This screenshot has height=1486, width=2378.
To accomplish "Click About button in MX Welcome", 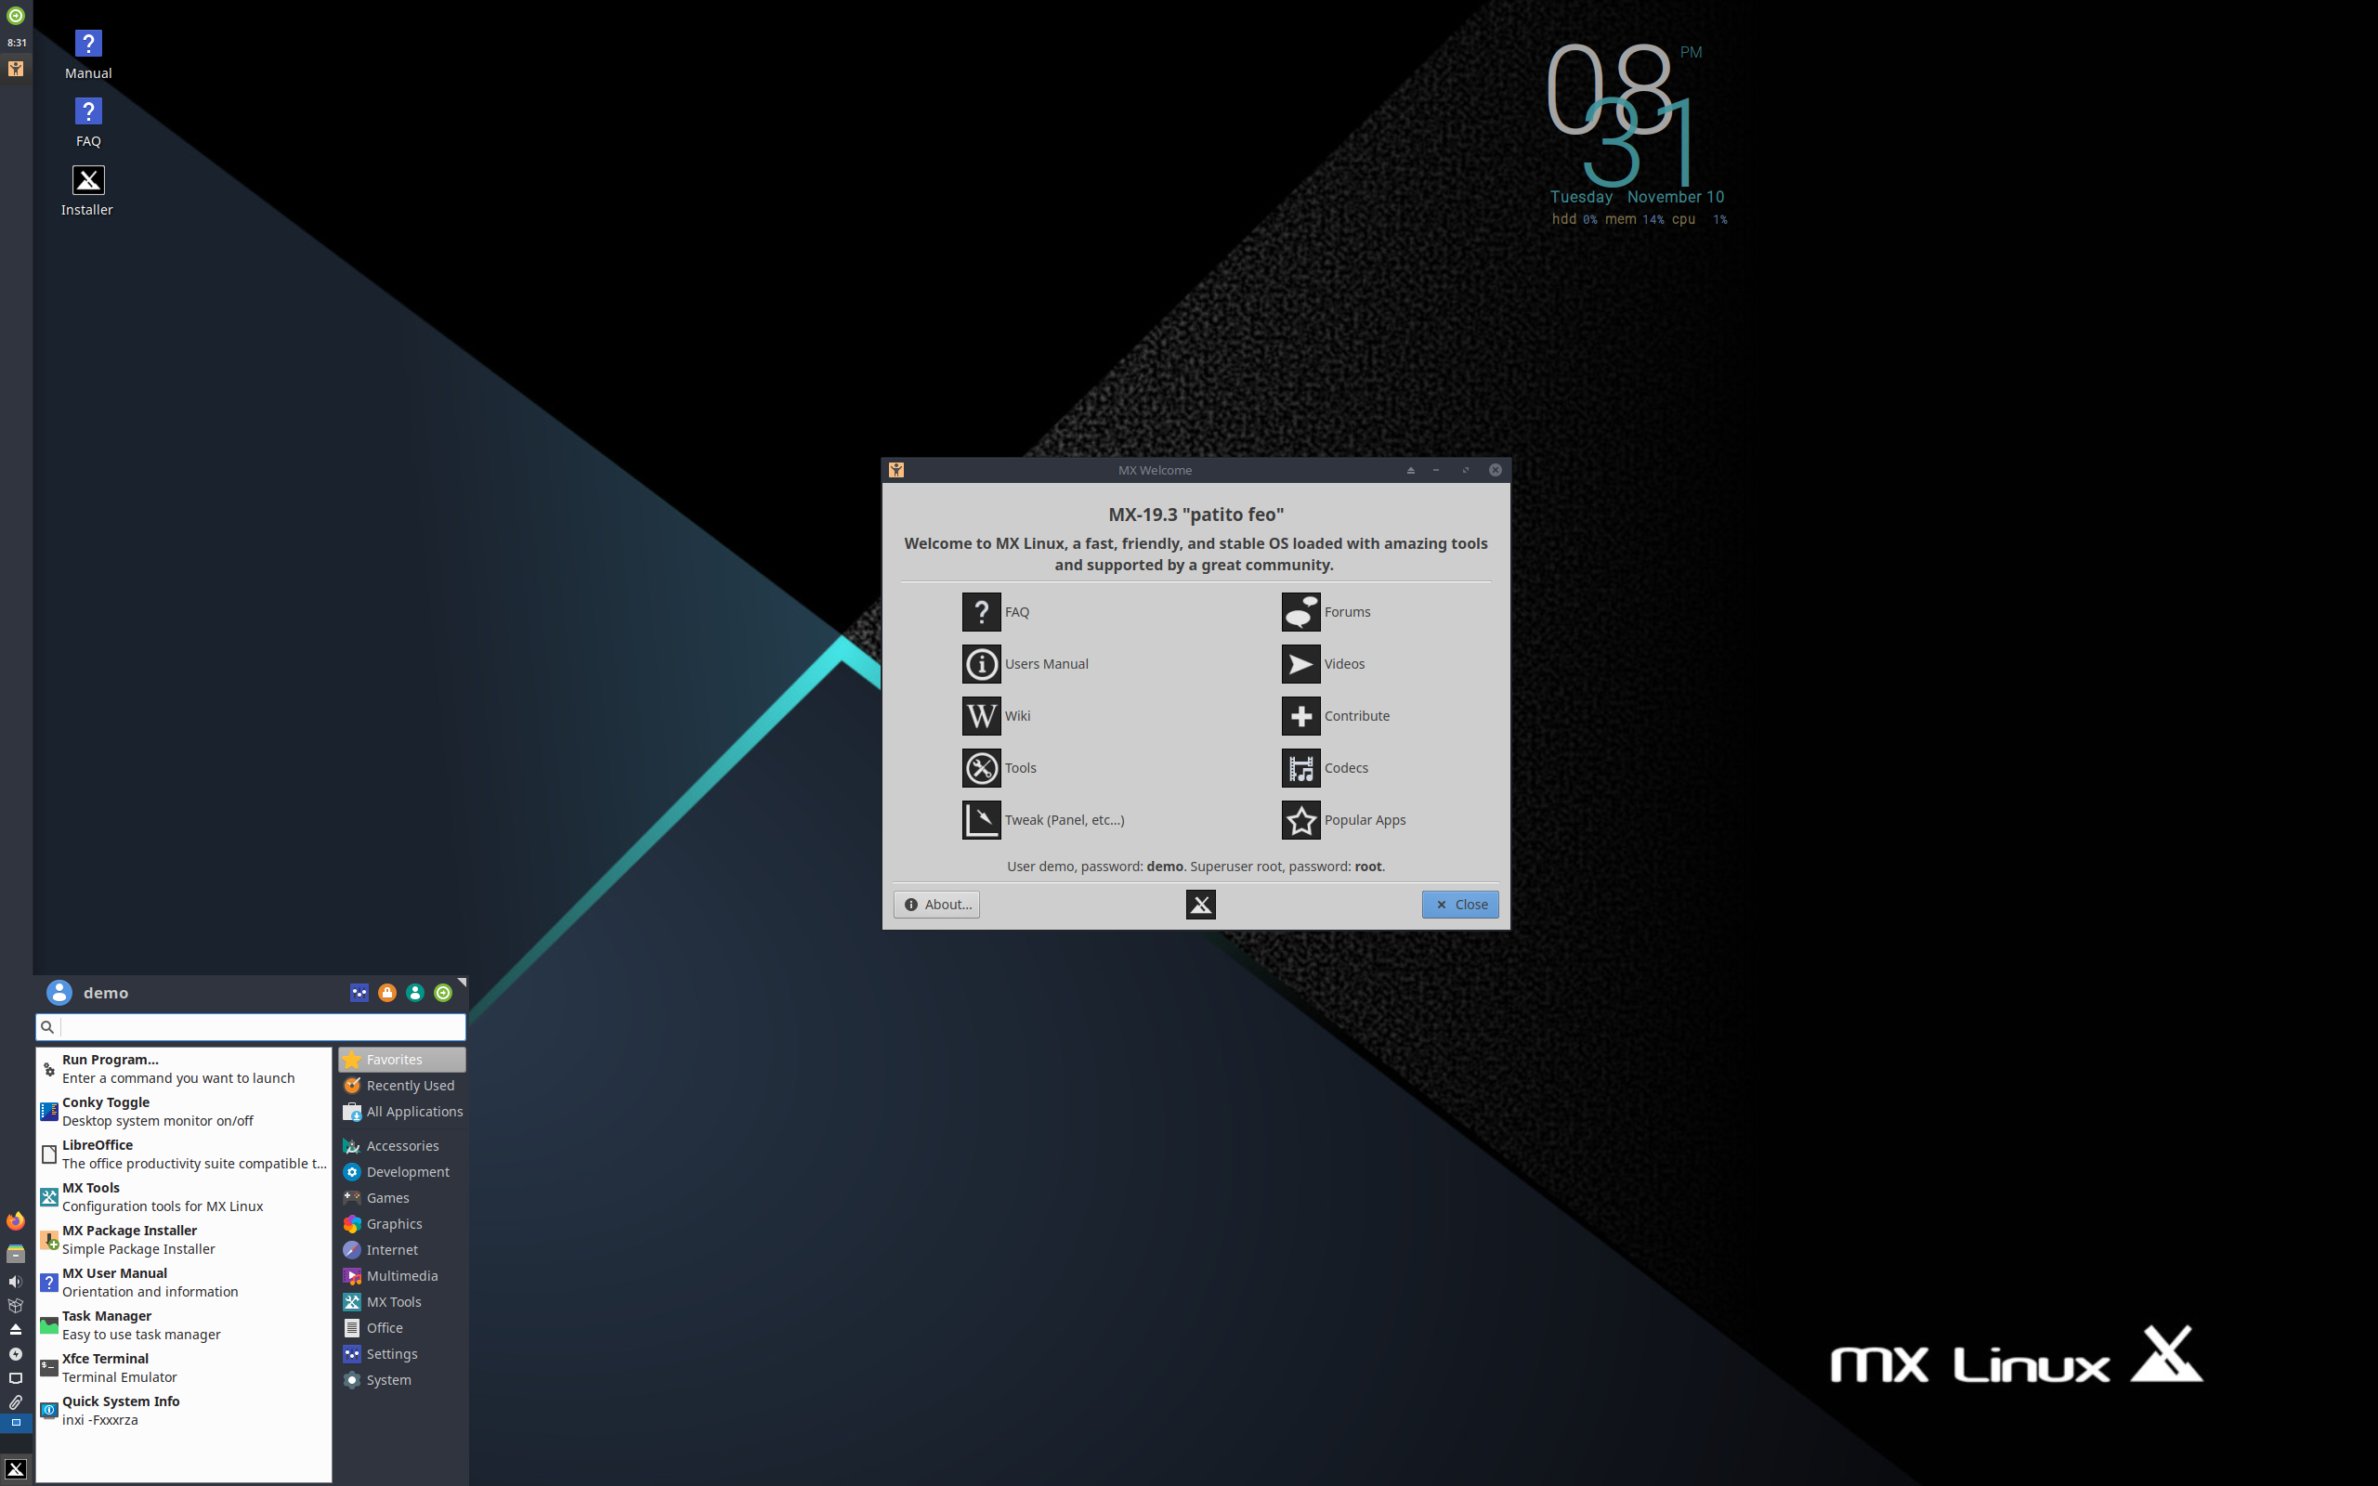I will (934, 902).
